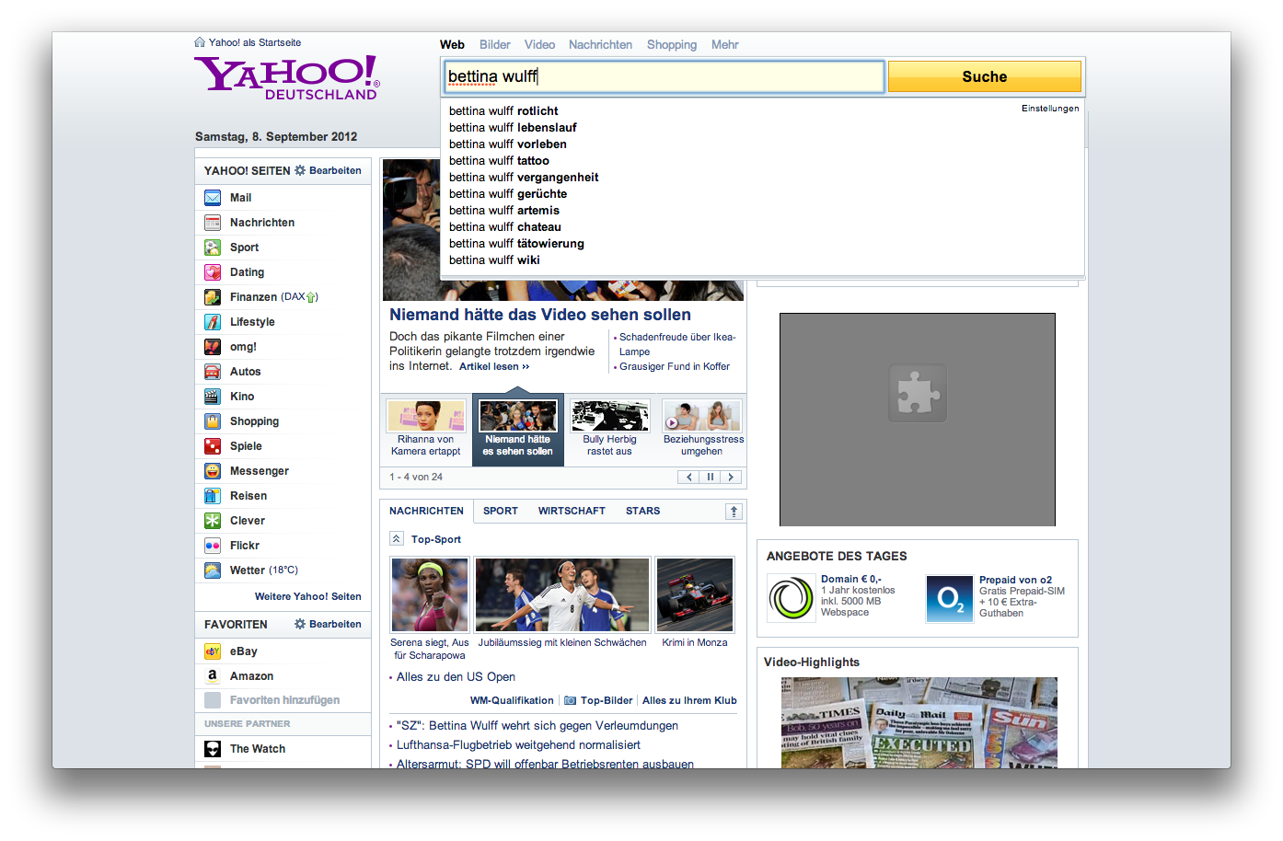Click the Yahoo! Deutschland logo
Image resolution: width=1283 pixels, height=841 pixels.
click(x=286, y=77)
